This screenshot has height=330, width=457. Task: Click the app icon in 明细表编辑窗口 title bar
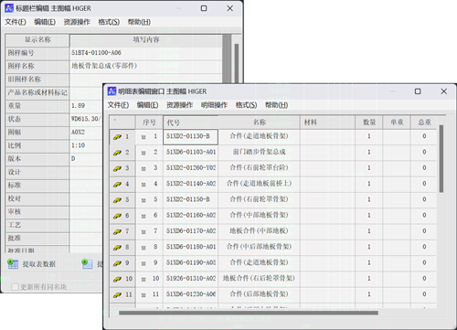pyautogui.click(x=112, y=91)
